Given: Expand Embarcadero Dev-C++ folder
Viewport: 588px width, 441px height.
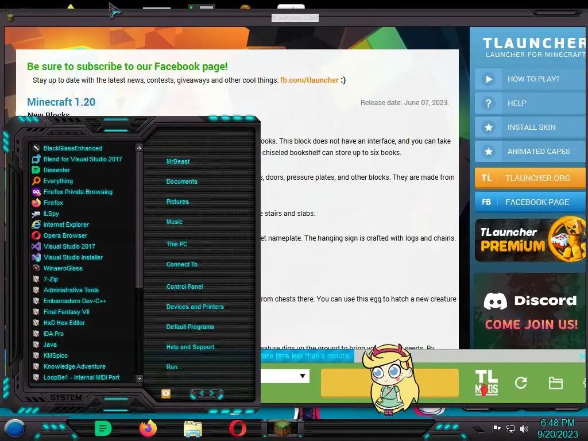Looking at the screenshot, I should 69,301.
